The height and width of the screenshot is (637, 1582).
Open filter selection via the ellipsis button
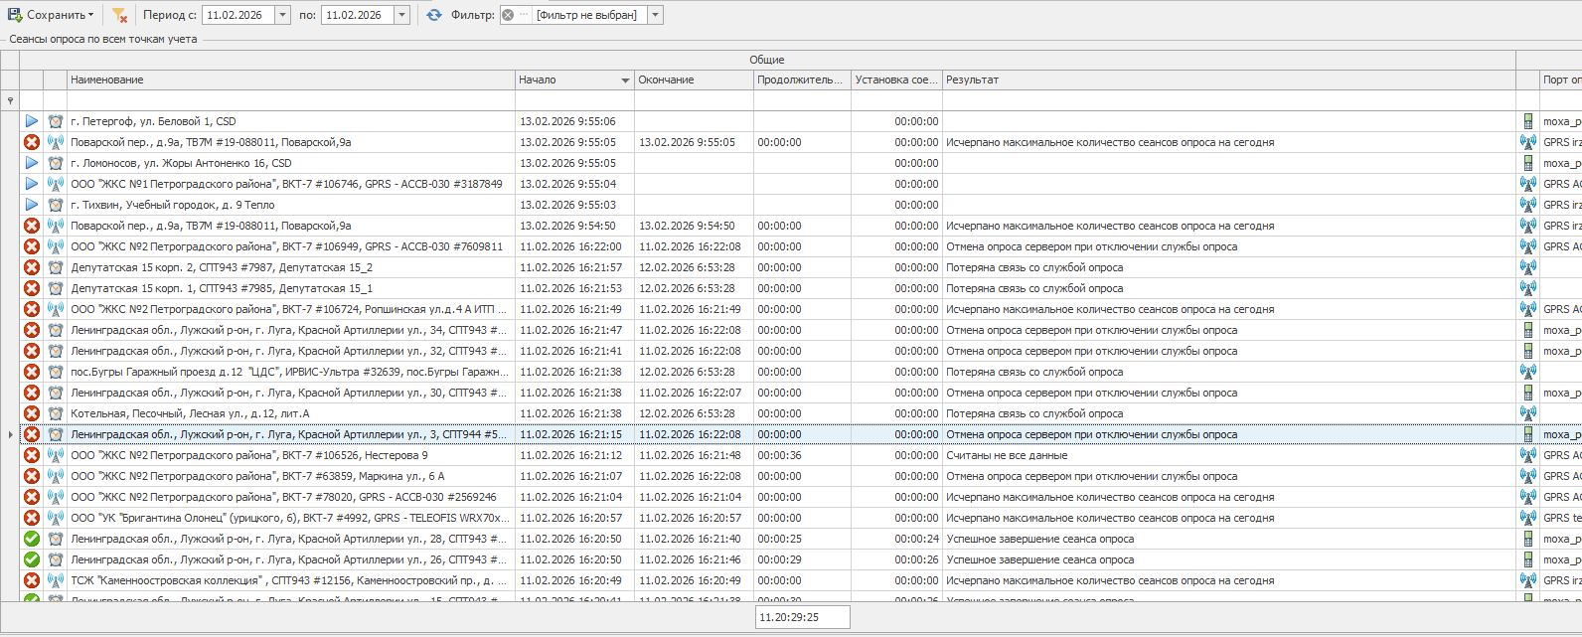(524, 15)
